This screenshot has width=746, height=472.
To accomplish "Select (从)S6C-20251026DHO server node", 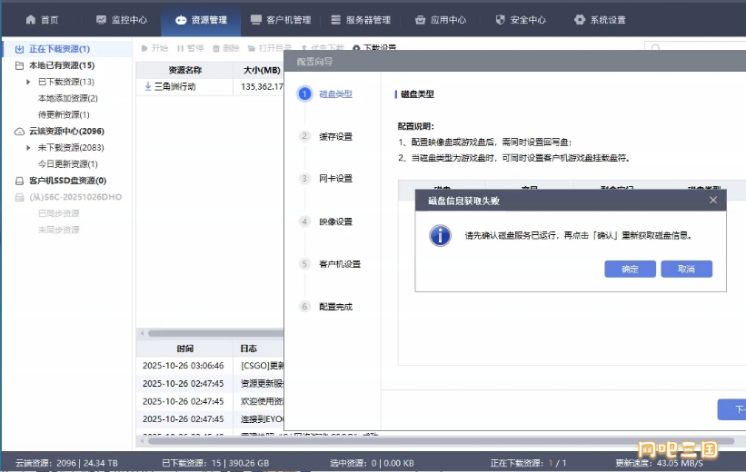I will (x=75, y=197).
